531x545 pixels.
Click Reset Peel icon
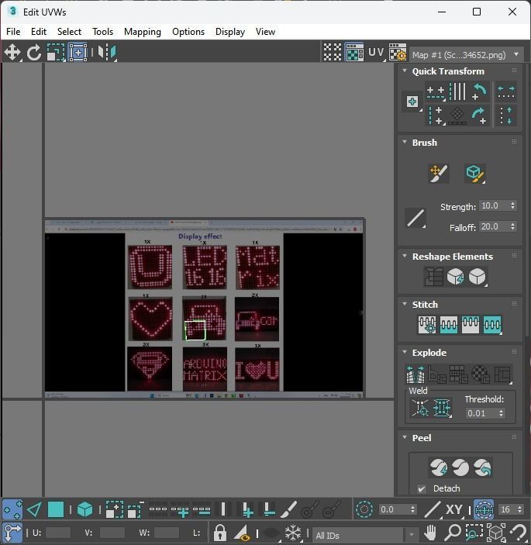pyautogui.click(x=482, y=467)
